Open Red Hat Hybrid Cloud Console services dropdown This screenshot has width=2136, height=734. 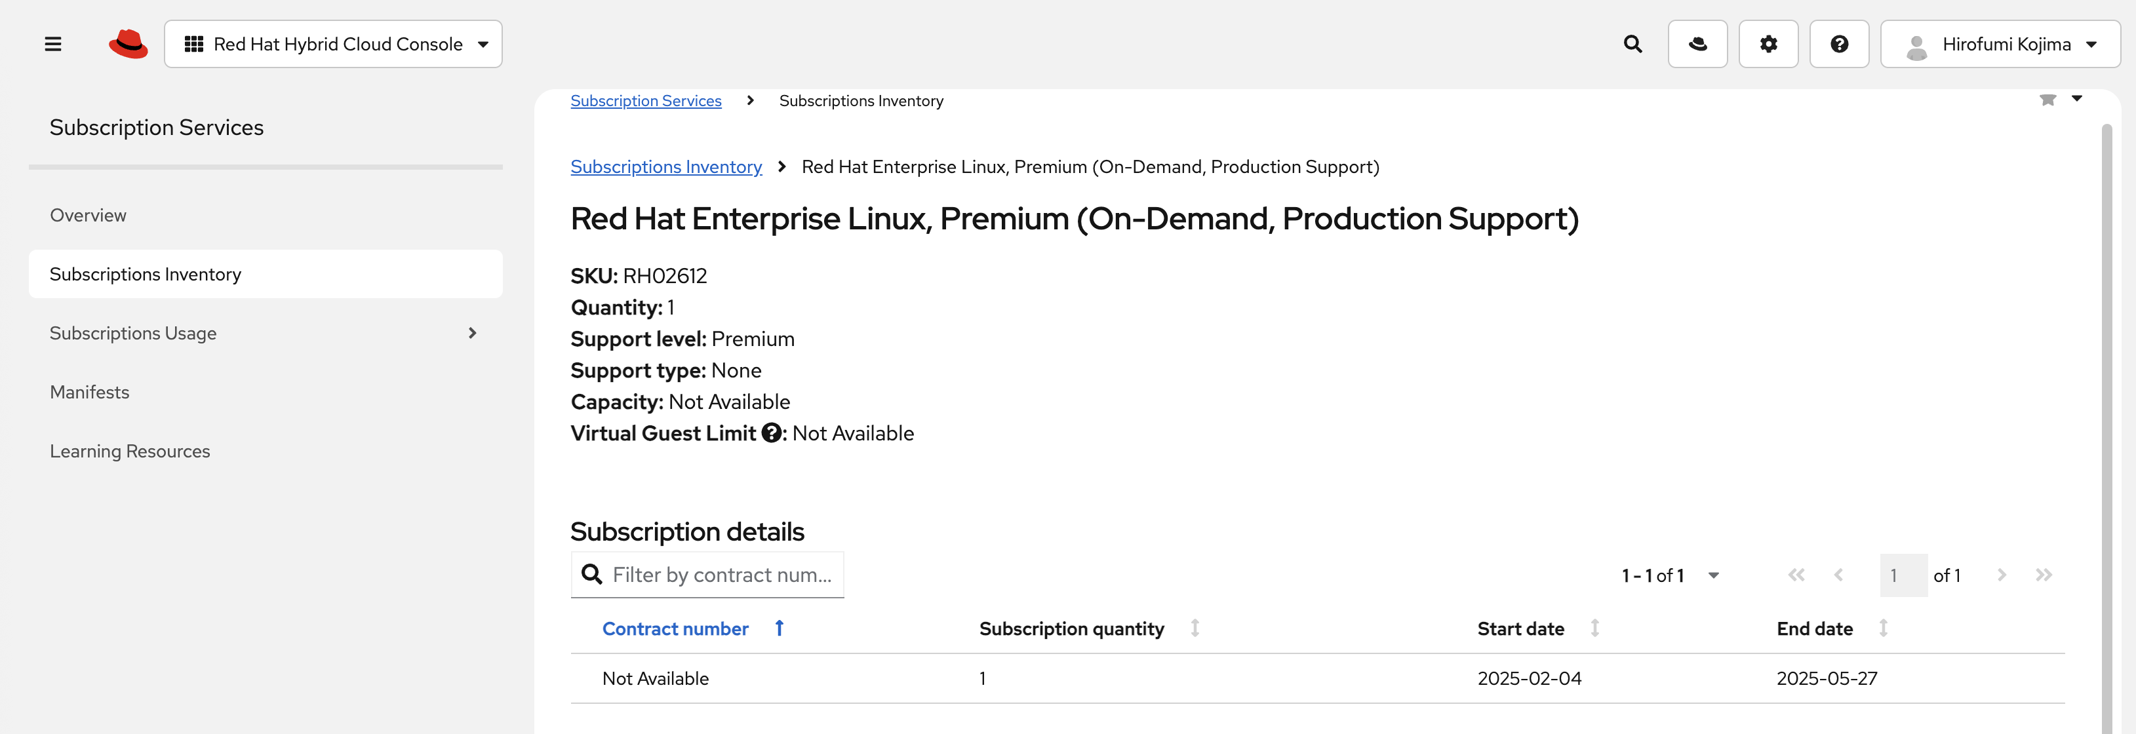pyautogui.click(x=333, y=44)
